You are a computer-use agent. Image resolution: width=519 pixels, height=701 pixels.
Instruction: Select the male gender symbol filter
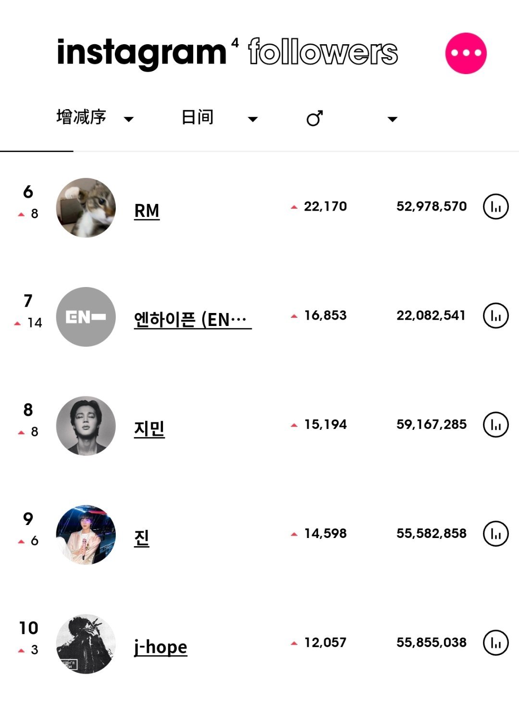315,118
